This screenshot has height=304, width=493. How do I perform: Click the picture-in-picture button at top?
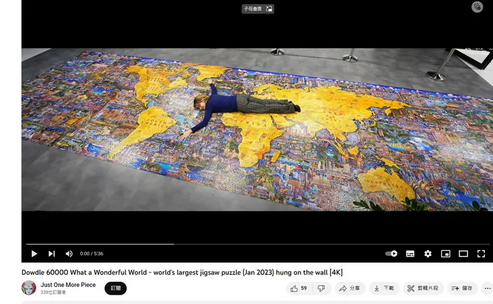click(x=258, y=9)
